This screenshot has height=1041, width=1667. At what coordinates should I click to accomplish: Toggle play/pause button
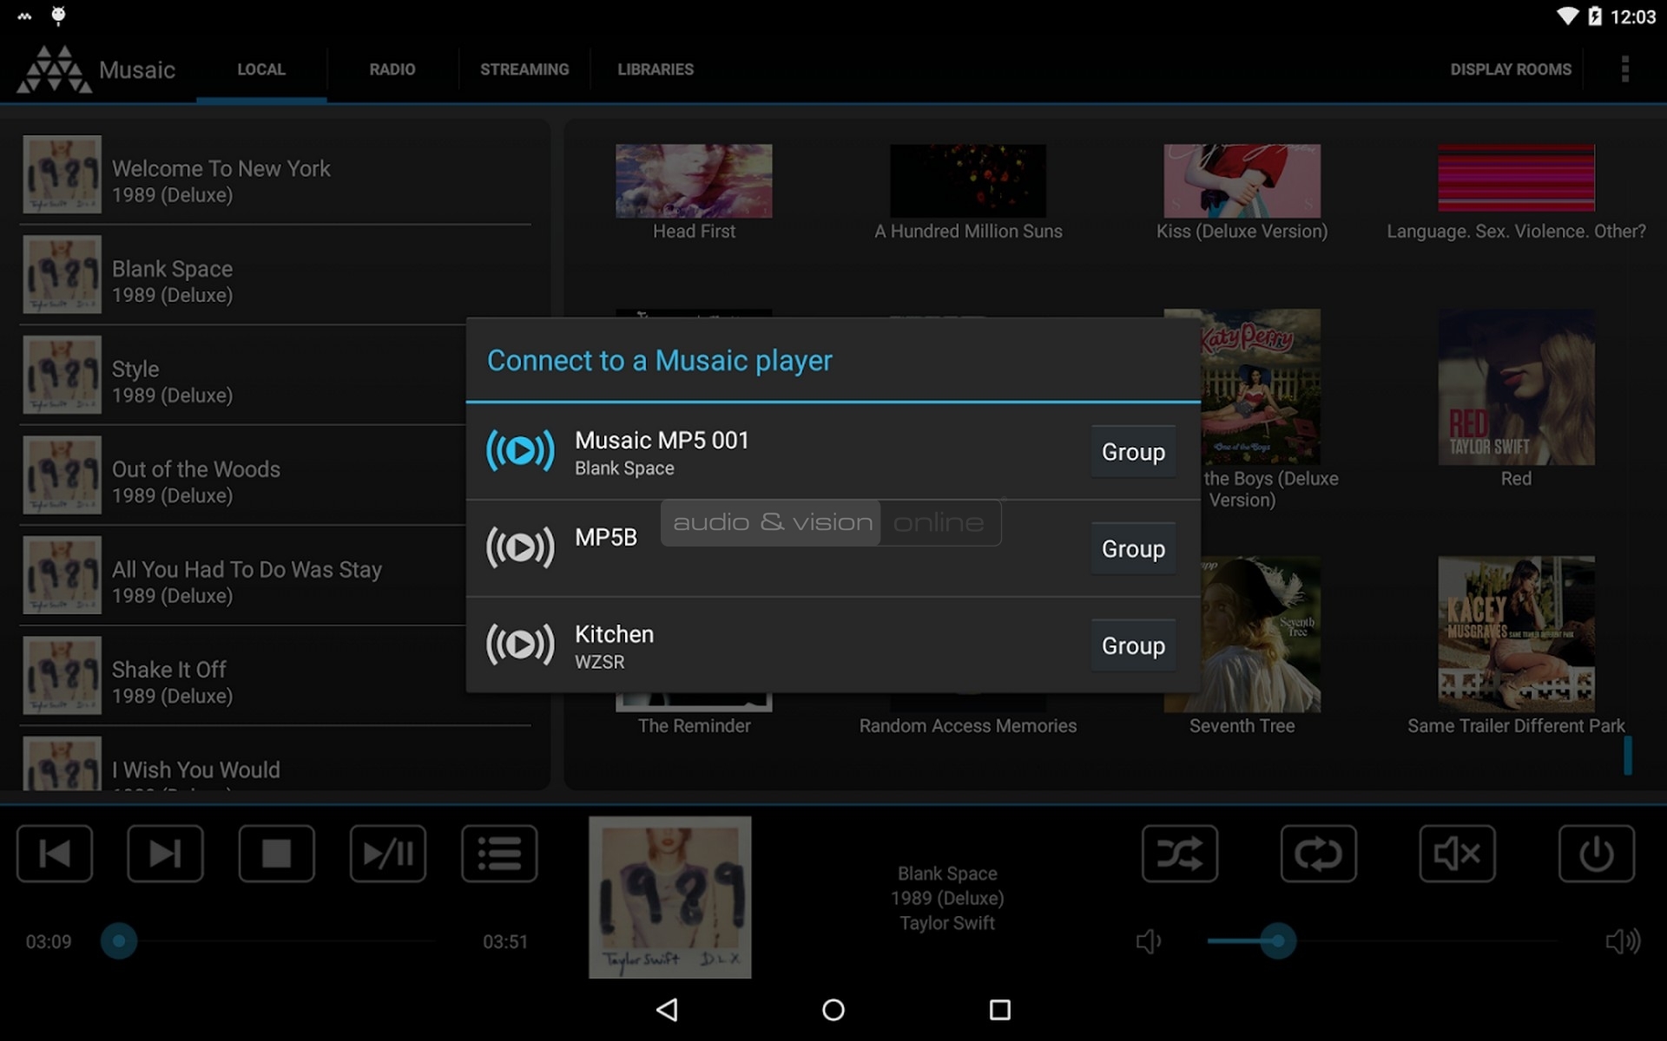point(387,854)
